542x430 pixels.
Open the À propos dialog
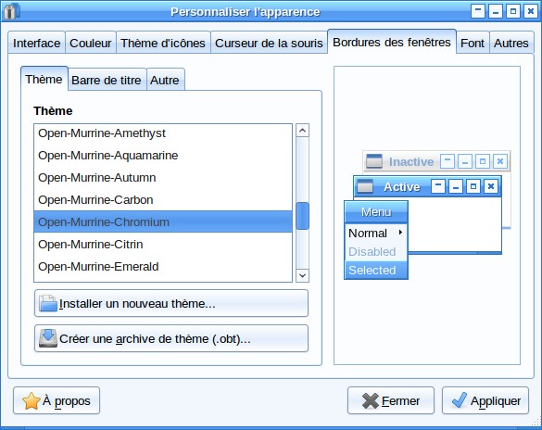click(57, 400)
